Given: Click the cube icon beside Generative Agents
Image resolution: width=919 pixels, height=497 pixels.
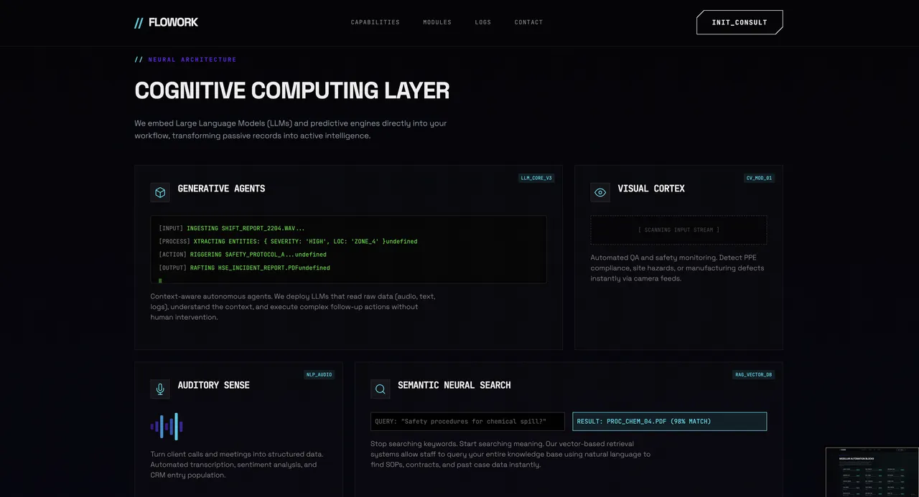Looking at the screenshot, I should (160, 192).
